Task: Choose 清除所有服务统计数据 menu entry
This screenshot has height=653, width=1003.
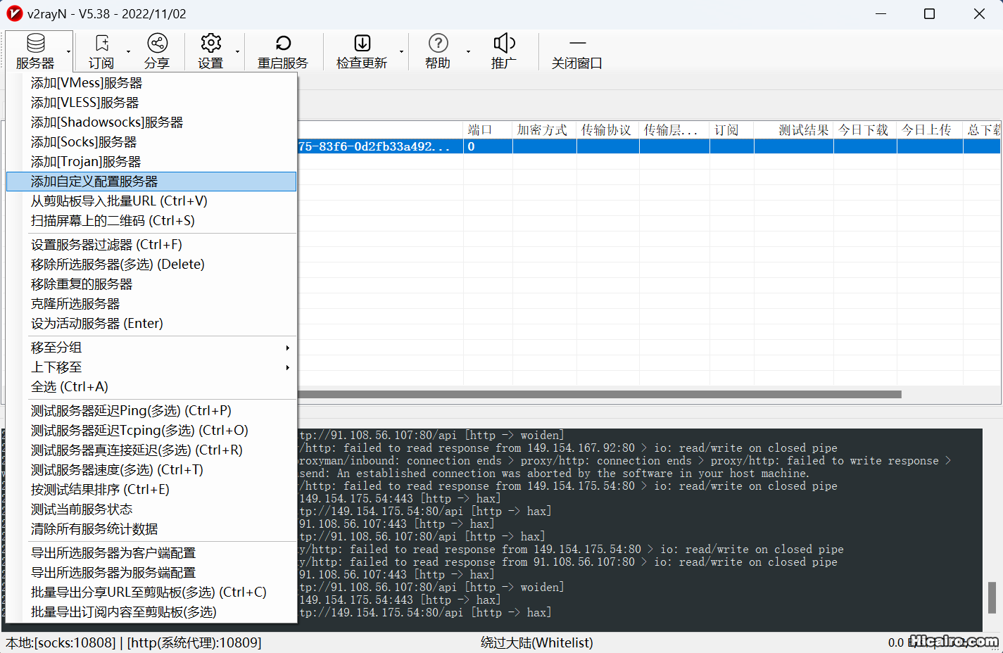Action: tap(151, 529)
